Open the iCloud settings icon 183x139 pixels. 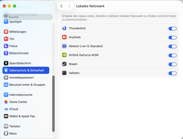tap(6, 109)
